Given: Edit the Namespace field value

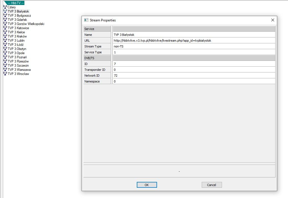Looking at the screenshot, I should pos(194,81).
